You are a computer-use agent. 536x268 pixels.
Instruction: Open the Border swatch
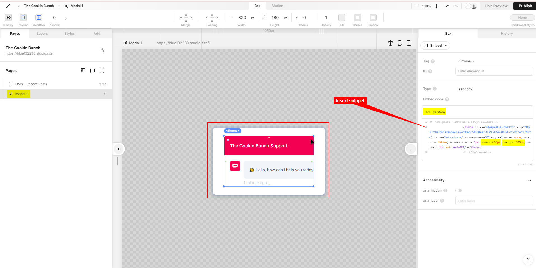point(357,18)
